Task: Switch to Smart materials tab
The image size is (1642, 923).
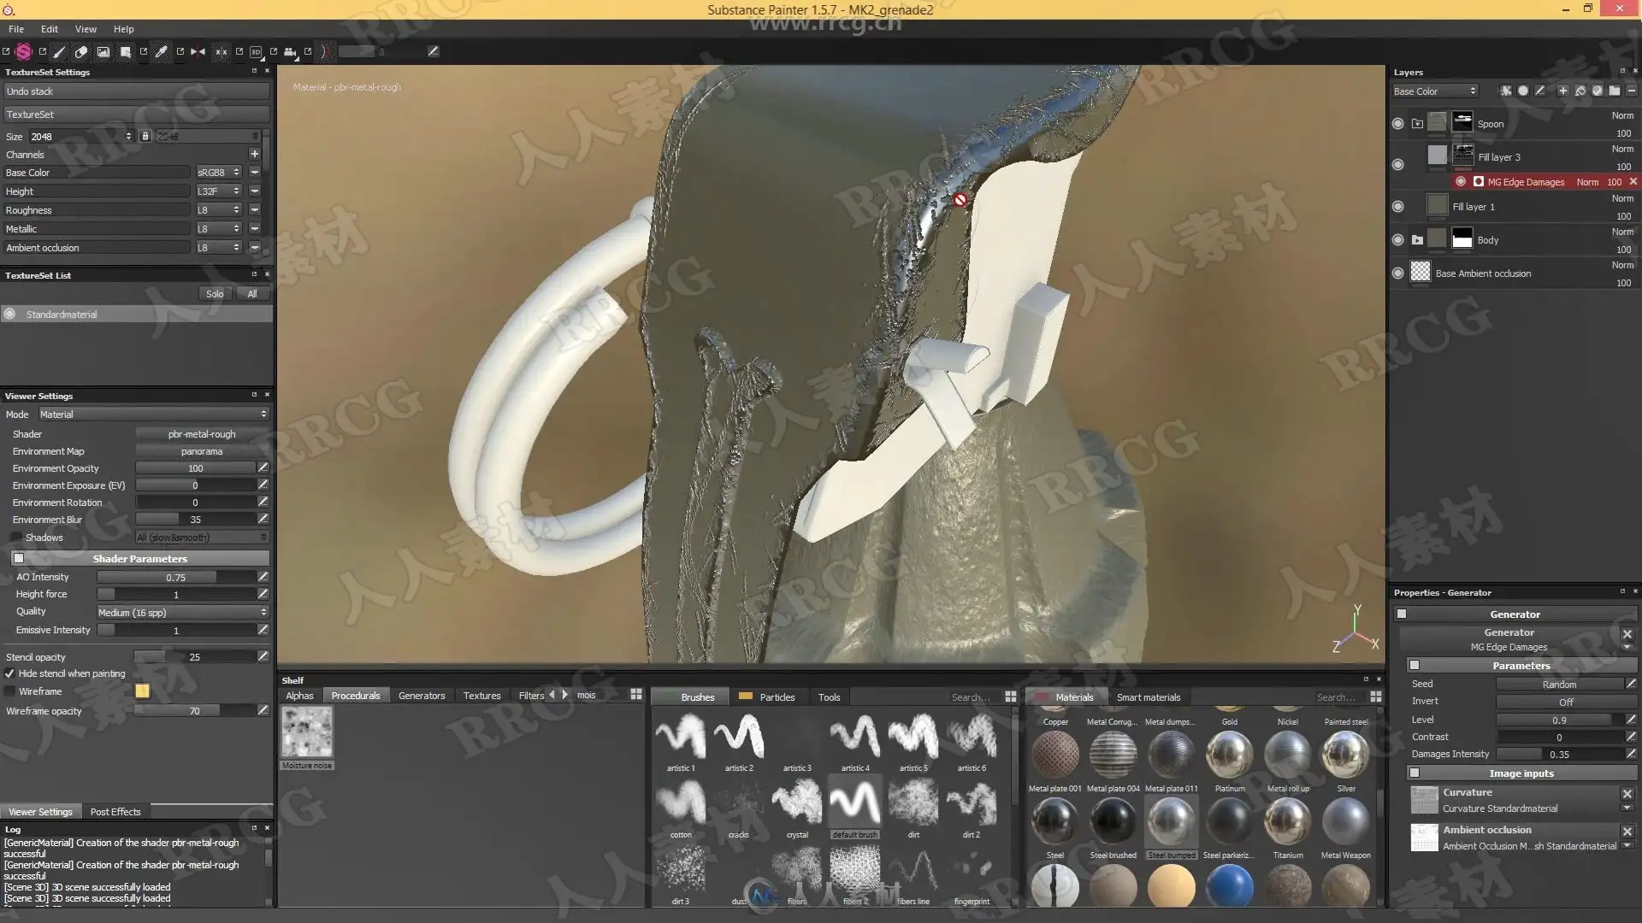Action: tap(1148, 697)
